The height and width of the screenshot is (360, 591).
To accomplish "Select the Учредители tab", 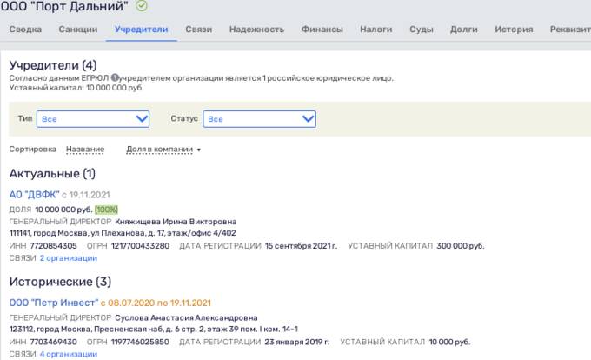I will [x=141, y=30].
